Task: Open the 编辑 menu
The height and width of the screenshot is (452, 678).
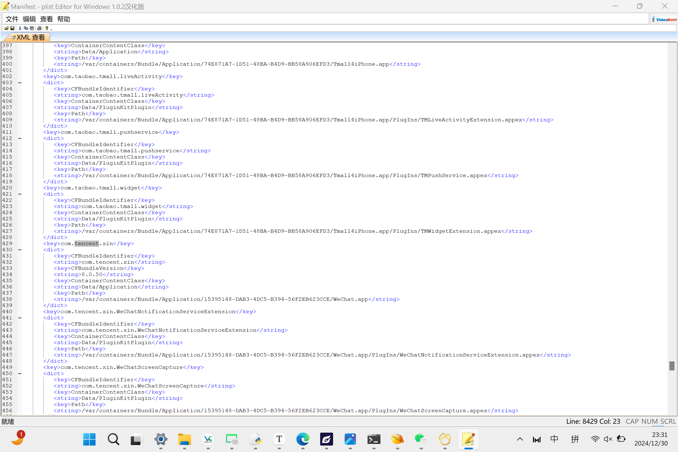Action: [x=29, y=19]
